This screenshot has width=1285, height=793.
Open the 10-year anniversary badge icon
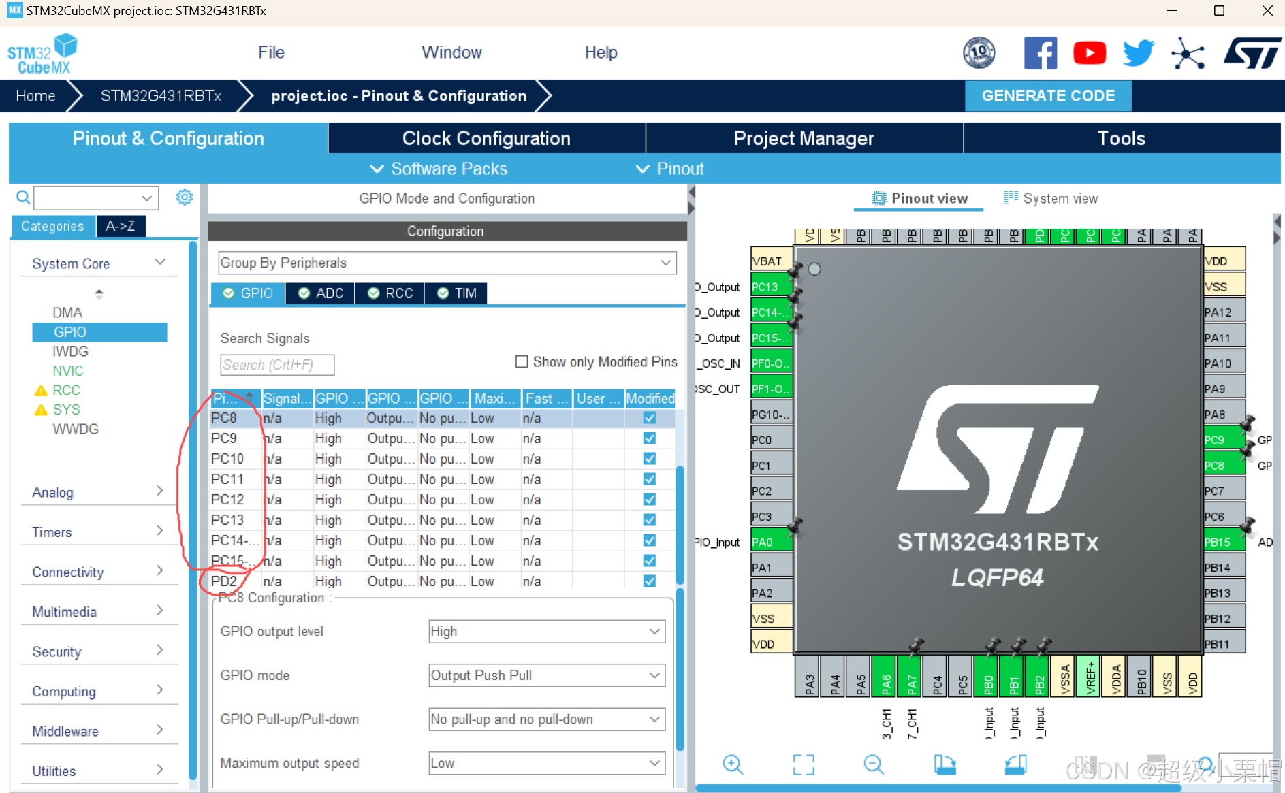tap(979, 53)
